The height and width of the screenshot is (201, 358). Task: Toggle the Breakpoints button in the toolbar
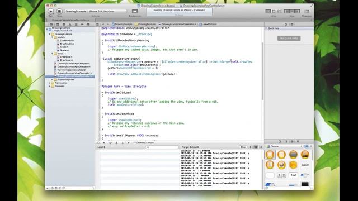click(135, 11)
